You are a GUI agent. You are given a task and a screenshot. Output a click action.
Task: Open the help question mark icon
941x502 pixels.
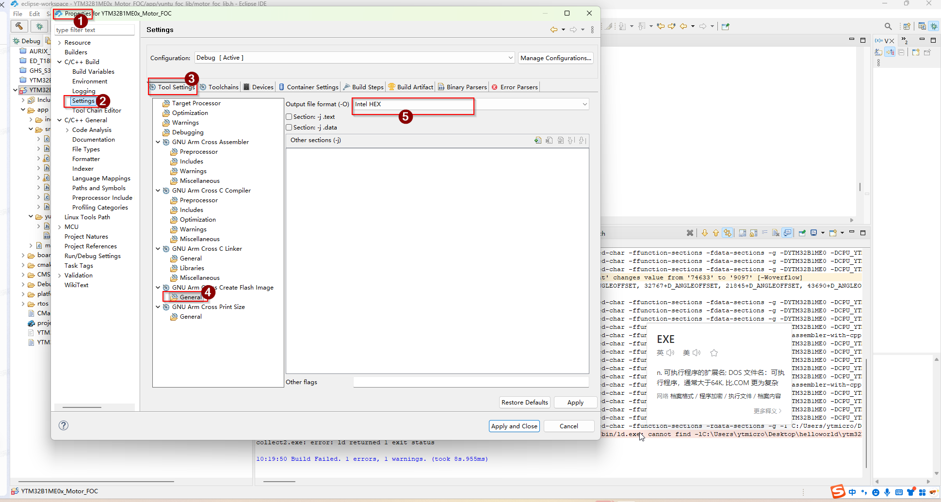(64, 425)
